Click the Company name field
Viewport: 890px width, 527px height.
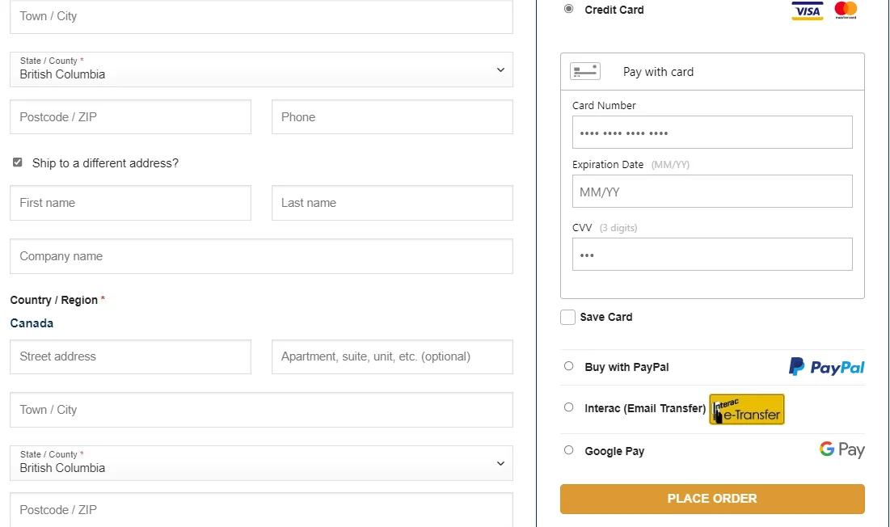[x=261, y=256]
